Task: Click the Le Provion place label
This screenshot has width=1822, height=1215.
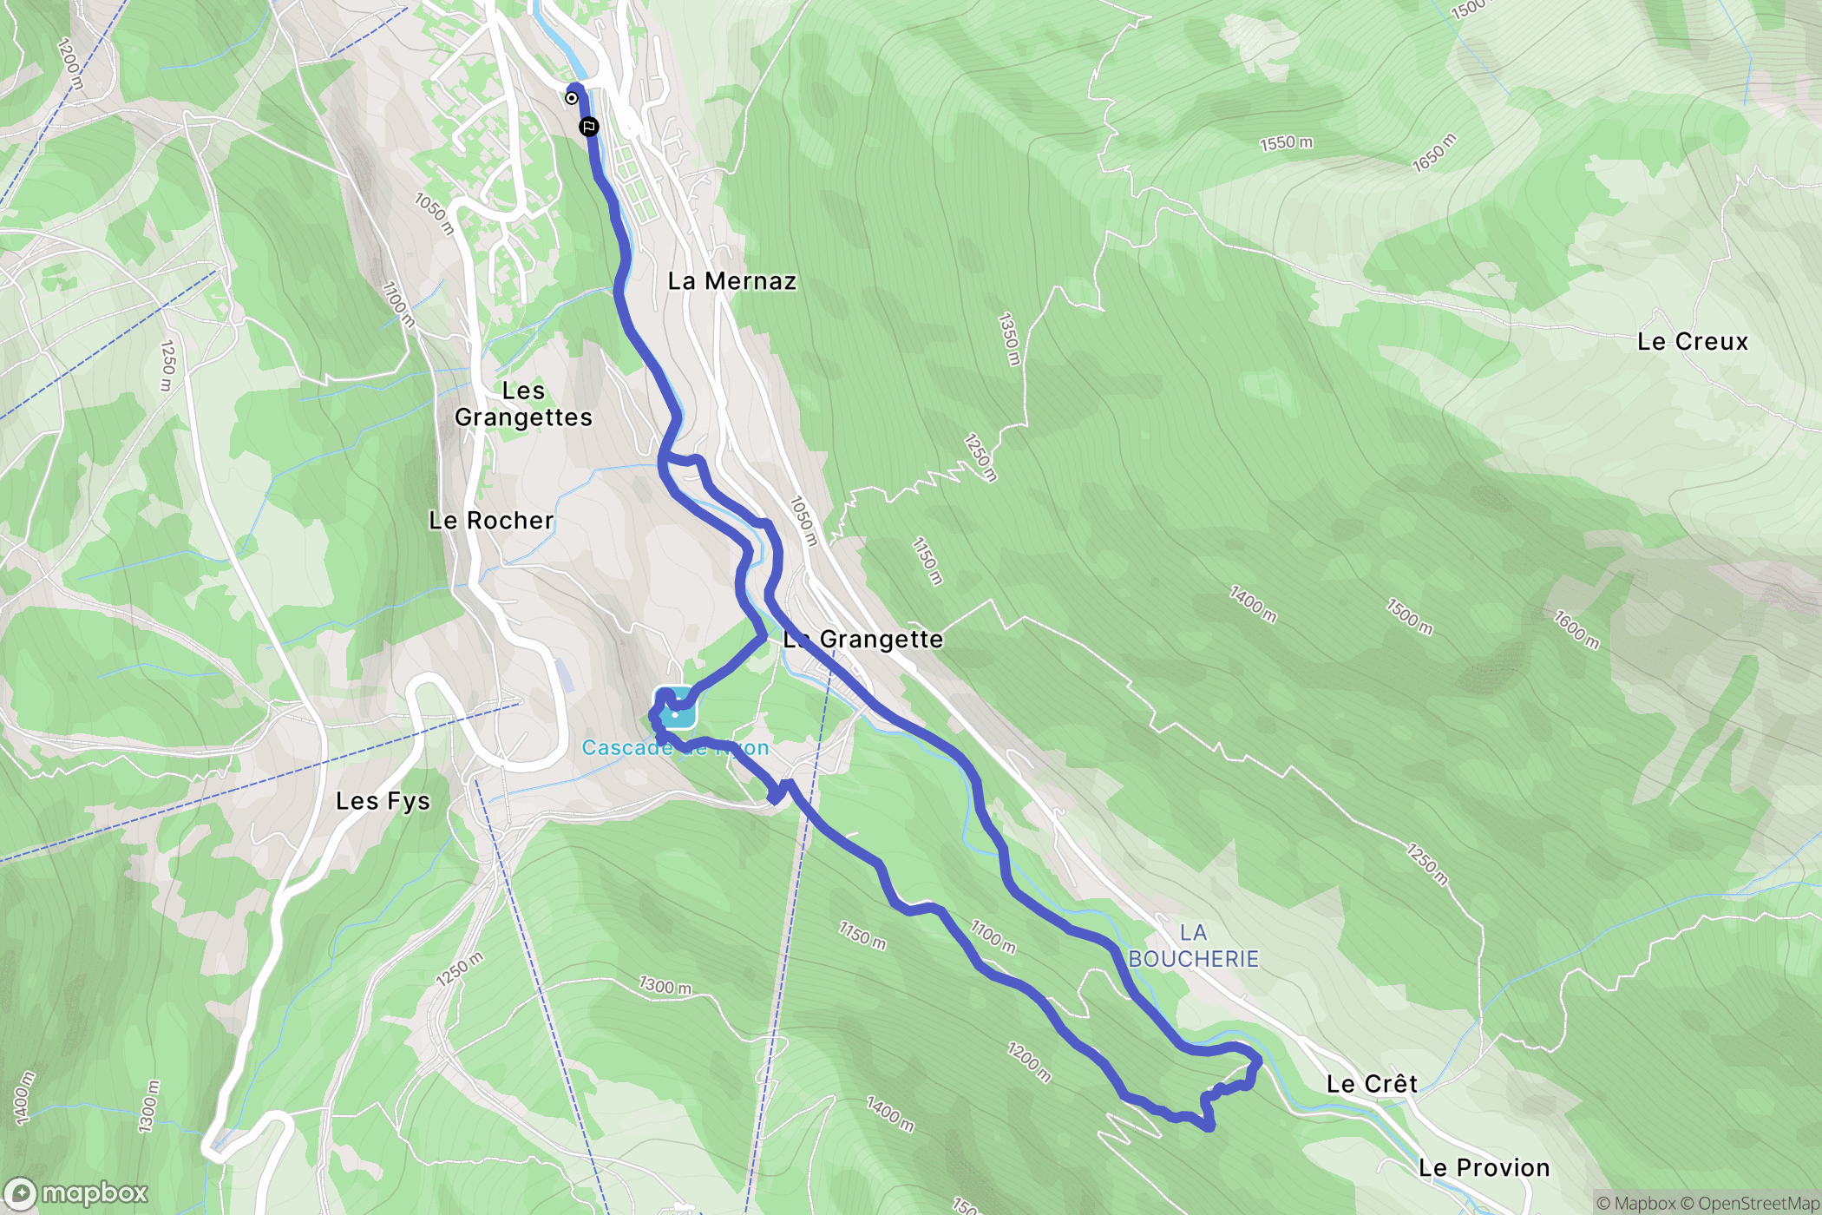Action: tap(1484, 1168)
